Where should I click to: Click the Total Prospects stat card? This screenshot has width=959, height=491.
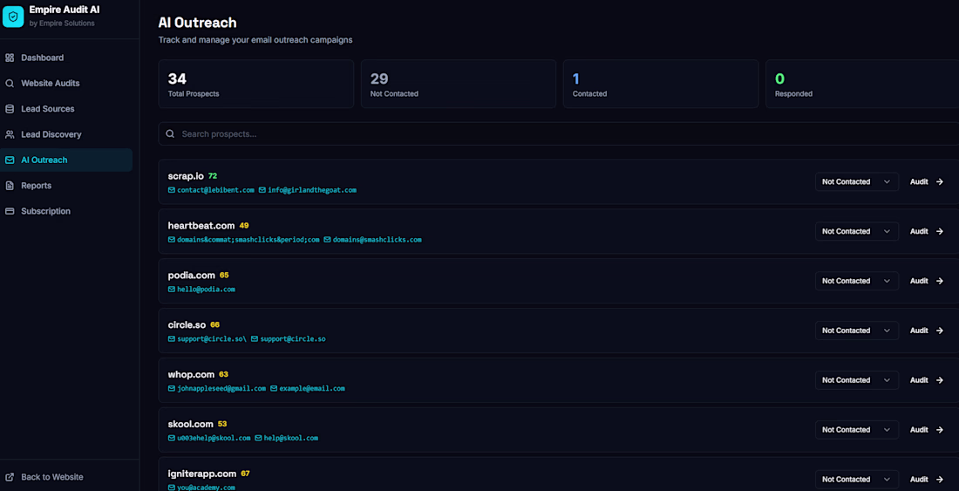pos(256,84)
